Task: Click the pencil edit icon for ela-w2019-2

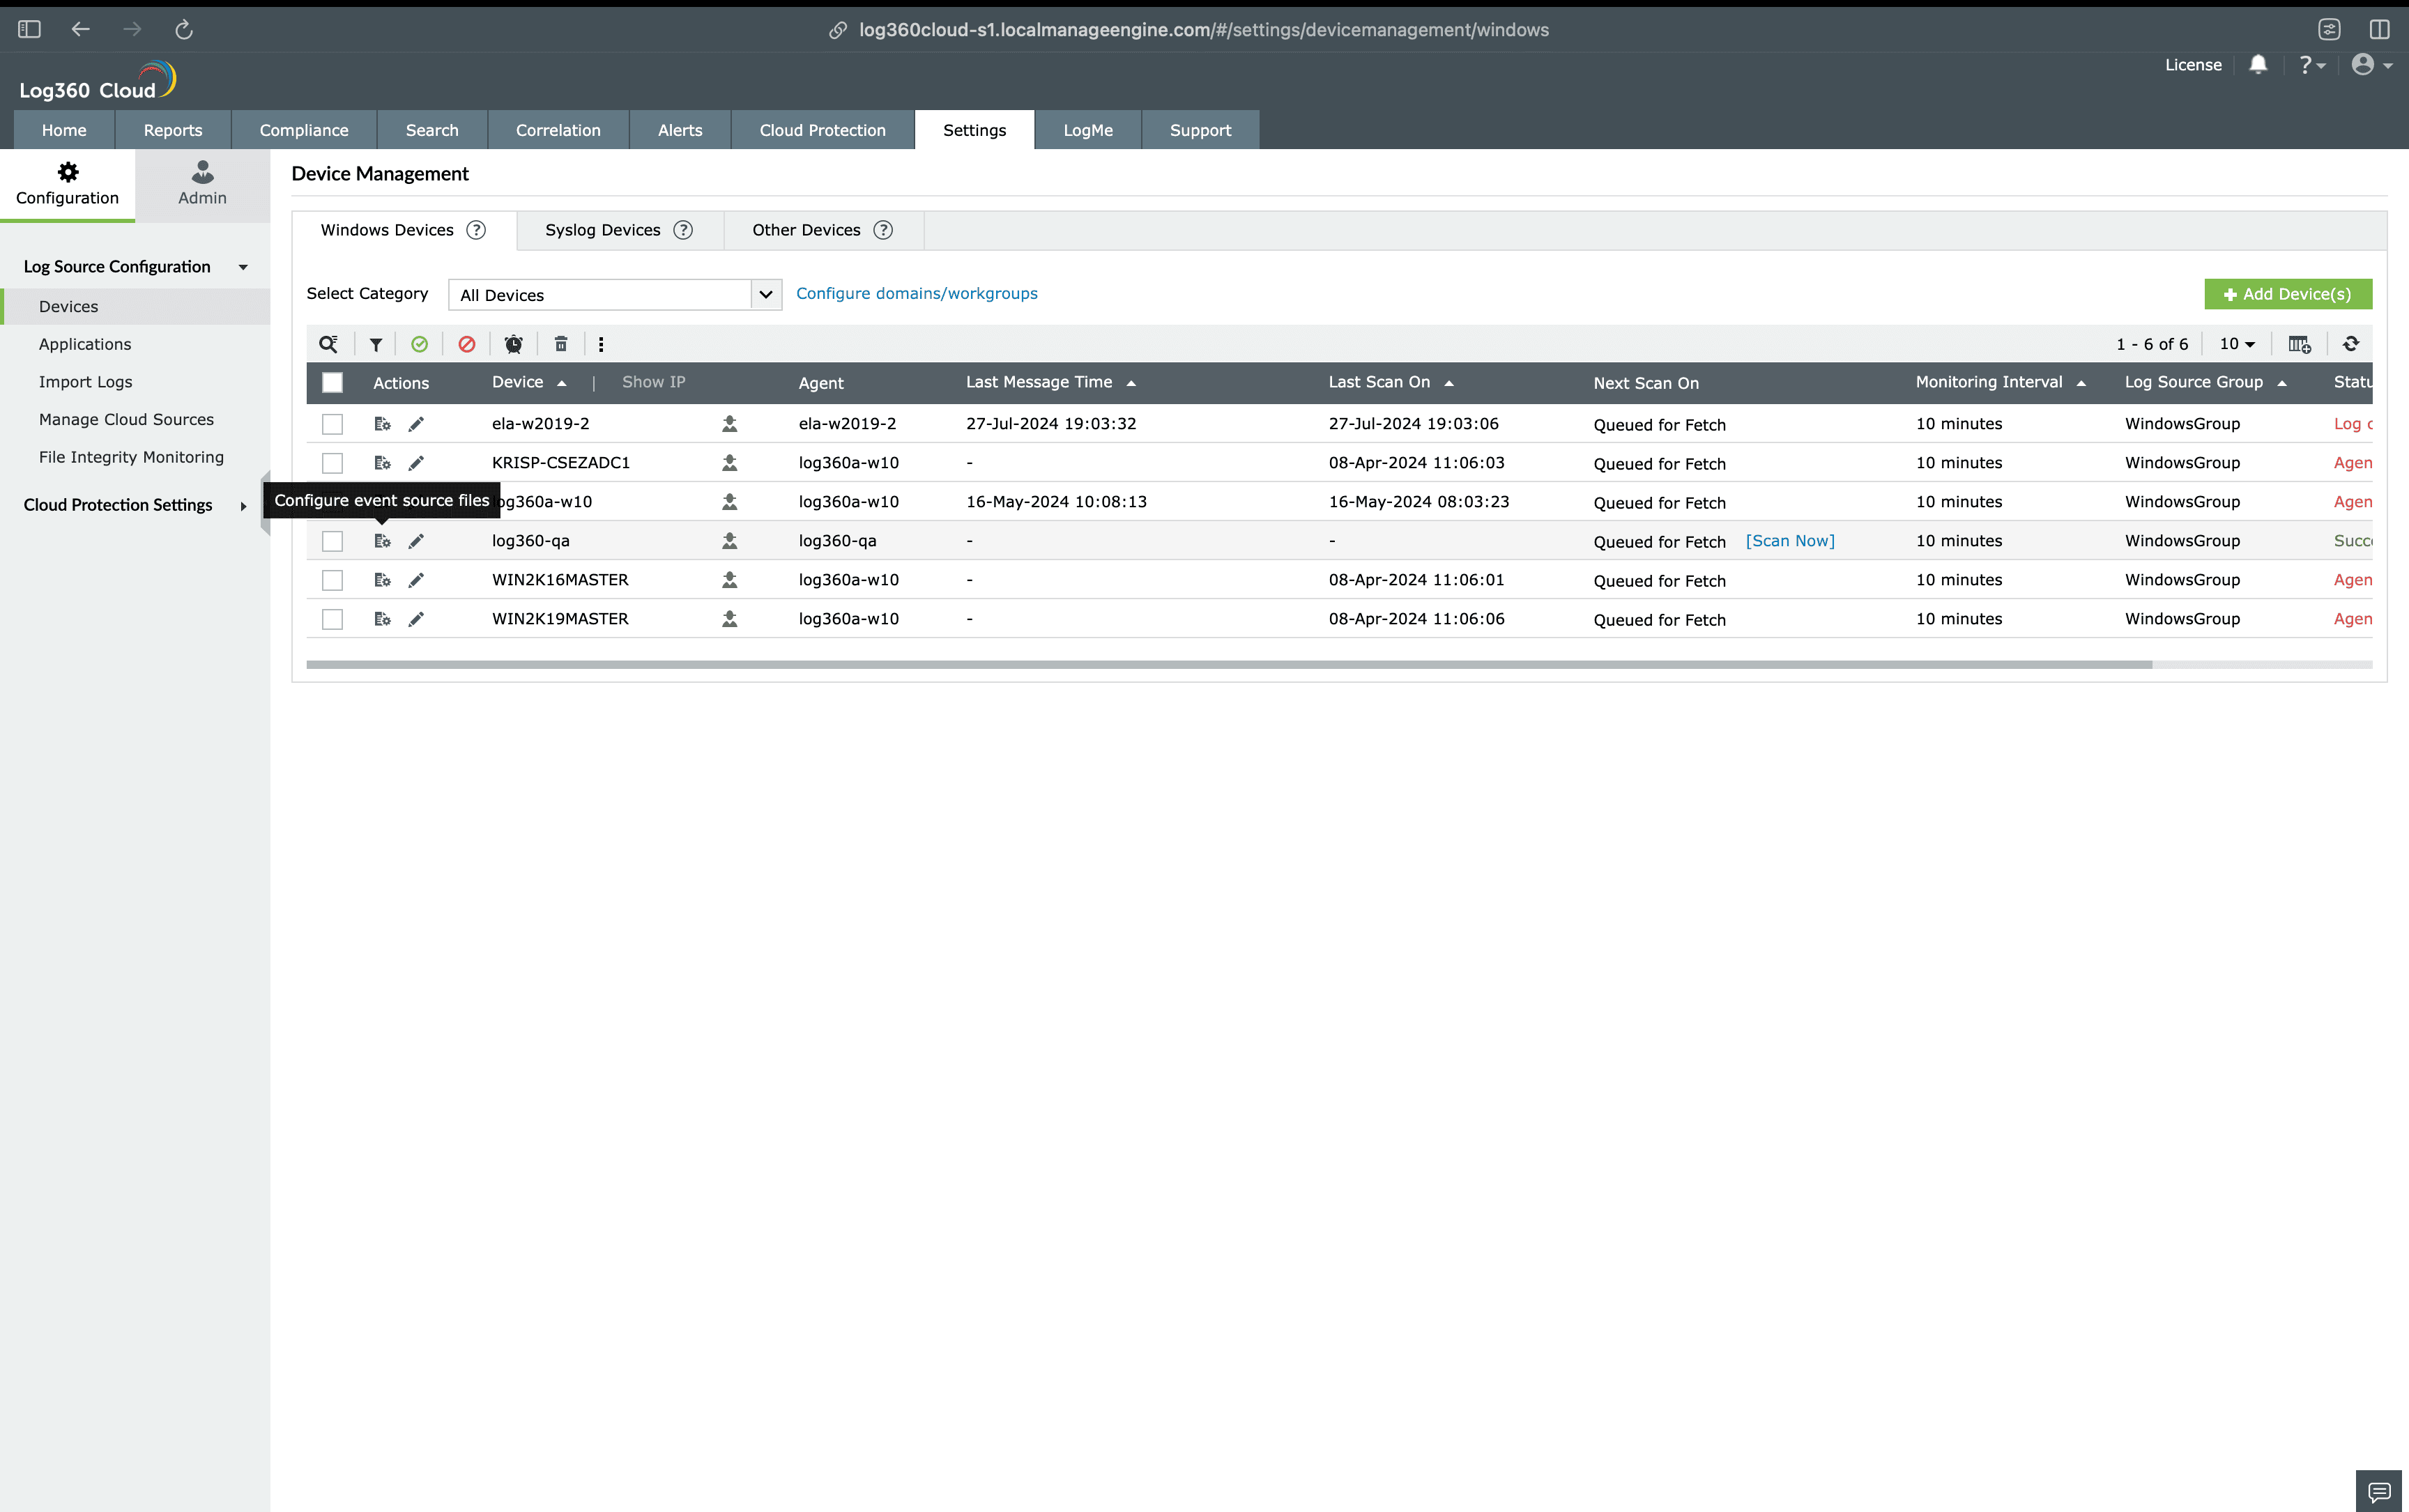Action: (x=416, y=424)
